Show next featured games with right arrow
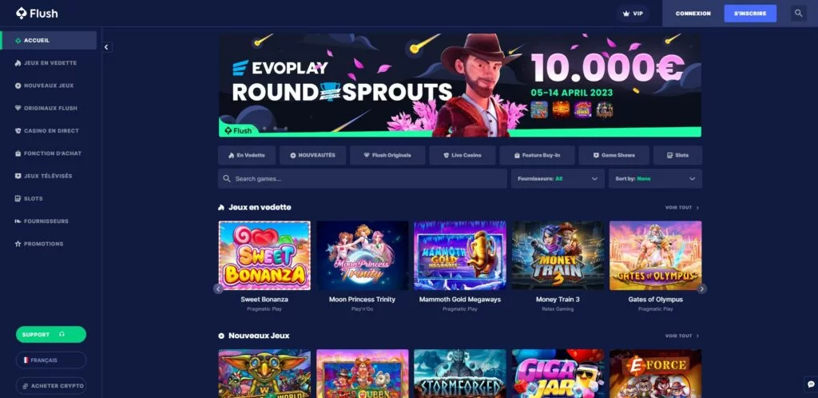818x398 pixels. (702, 289)
